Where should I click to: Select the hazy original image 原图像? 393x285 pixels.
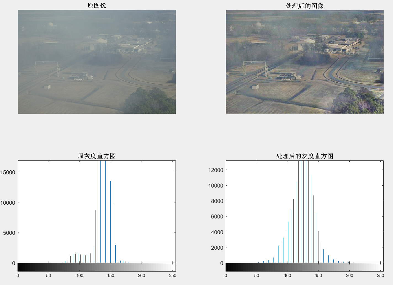coord(97,62)
